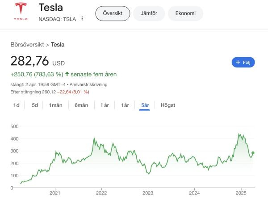The height and width of the screenshot is (201, 268).
Task: Show the Högst maximum time range
Action: point(167,105)
